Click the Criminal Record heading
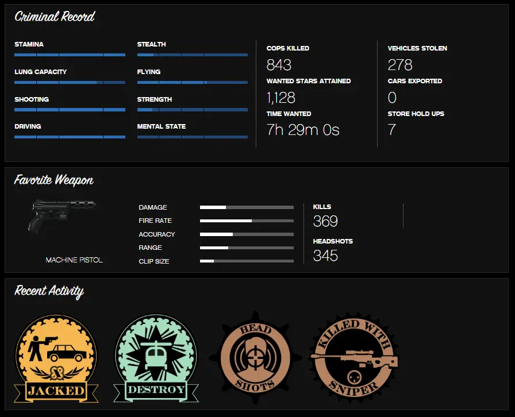The height and width of the screenshot is (417, 515). point(55,17)
